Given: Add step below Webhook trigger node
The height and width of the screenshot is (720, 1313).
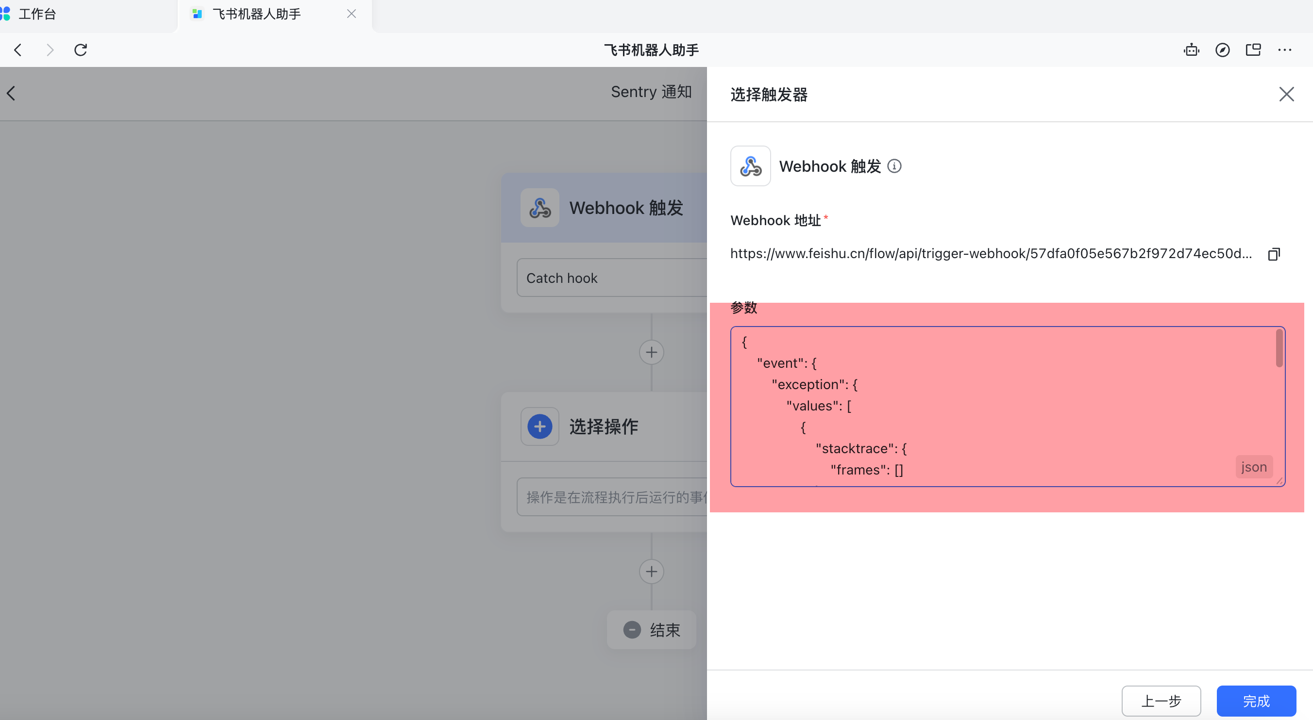Looking at the screenshot, I should [x=652, y=352].
